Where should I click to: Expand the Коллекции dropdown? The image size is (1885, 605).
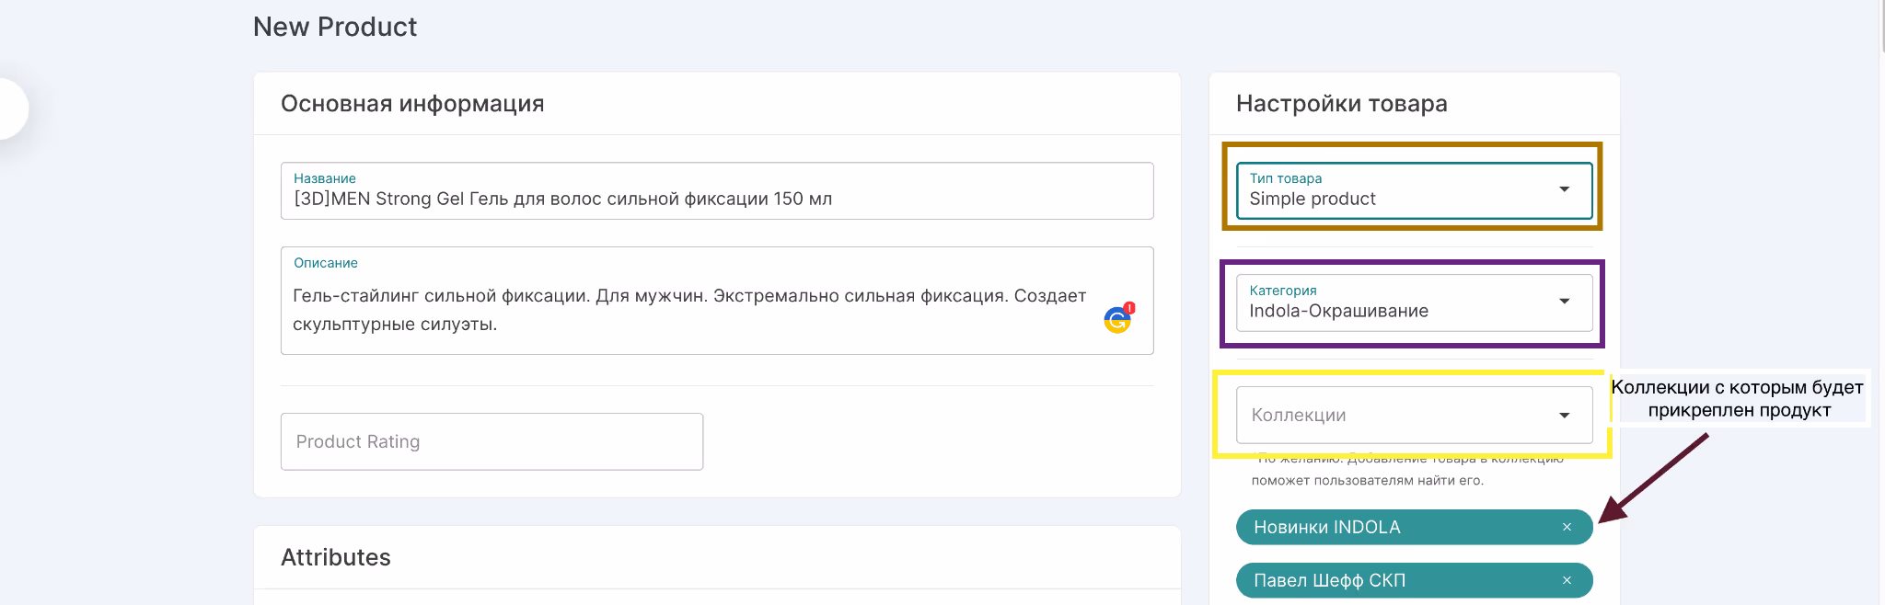pyautogui.click(x=1564, y=416)
